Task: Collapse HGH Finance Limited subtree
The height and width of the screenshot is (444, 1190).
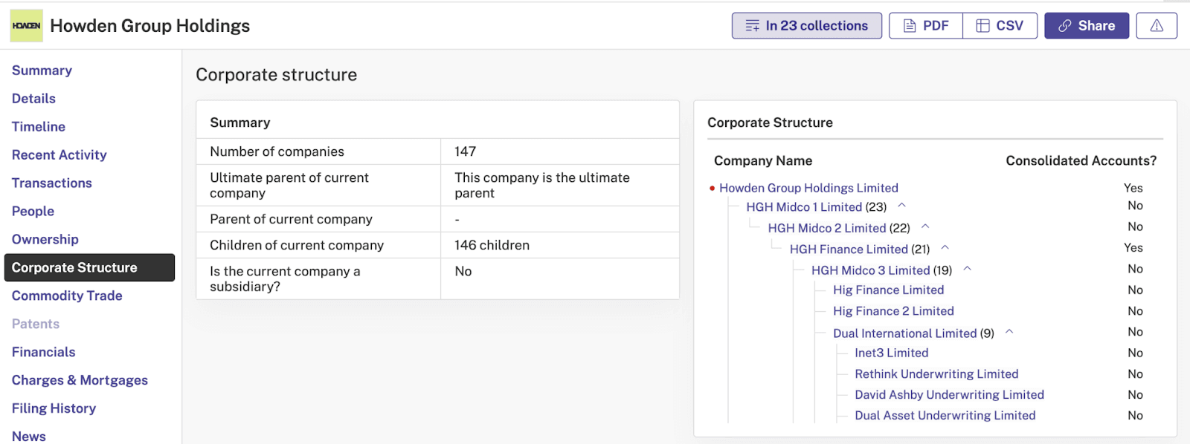Action: point(945,248)
